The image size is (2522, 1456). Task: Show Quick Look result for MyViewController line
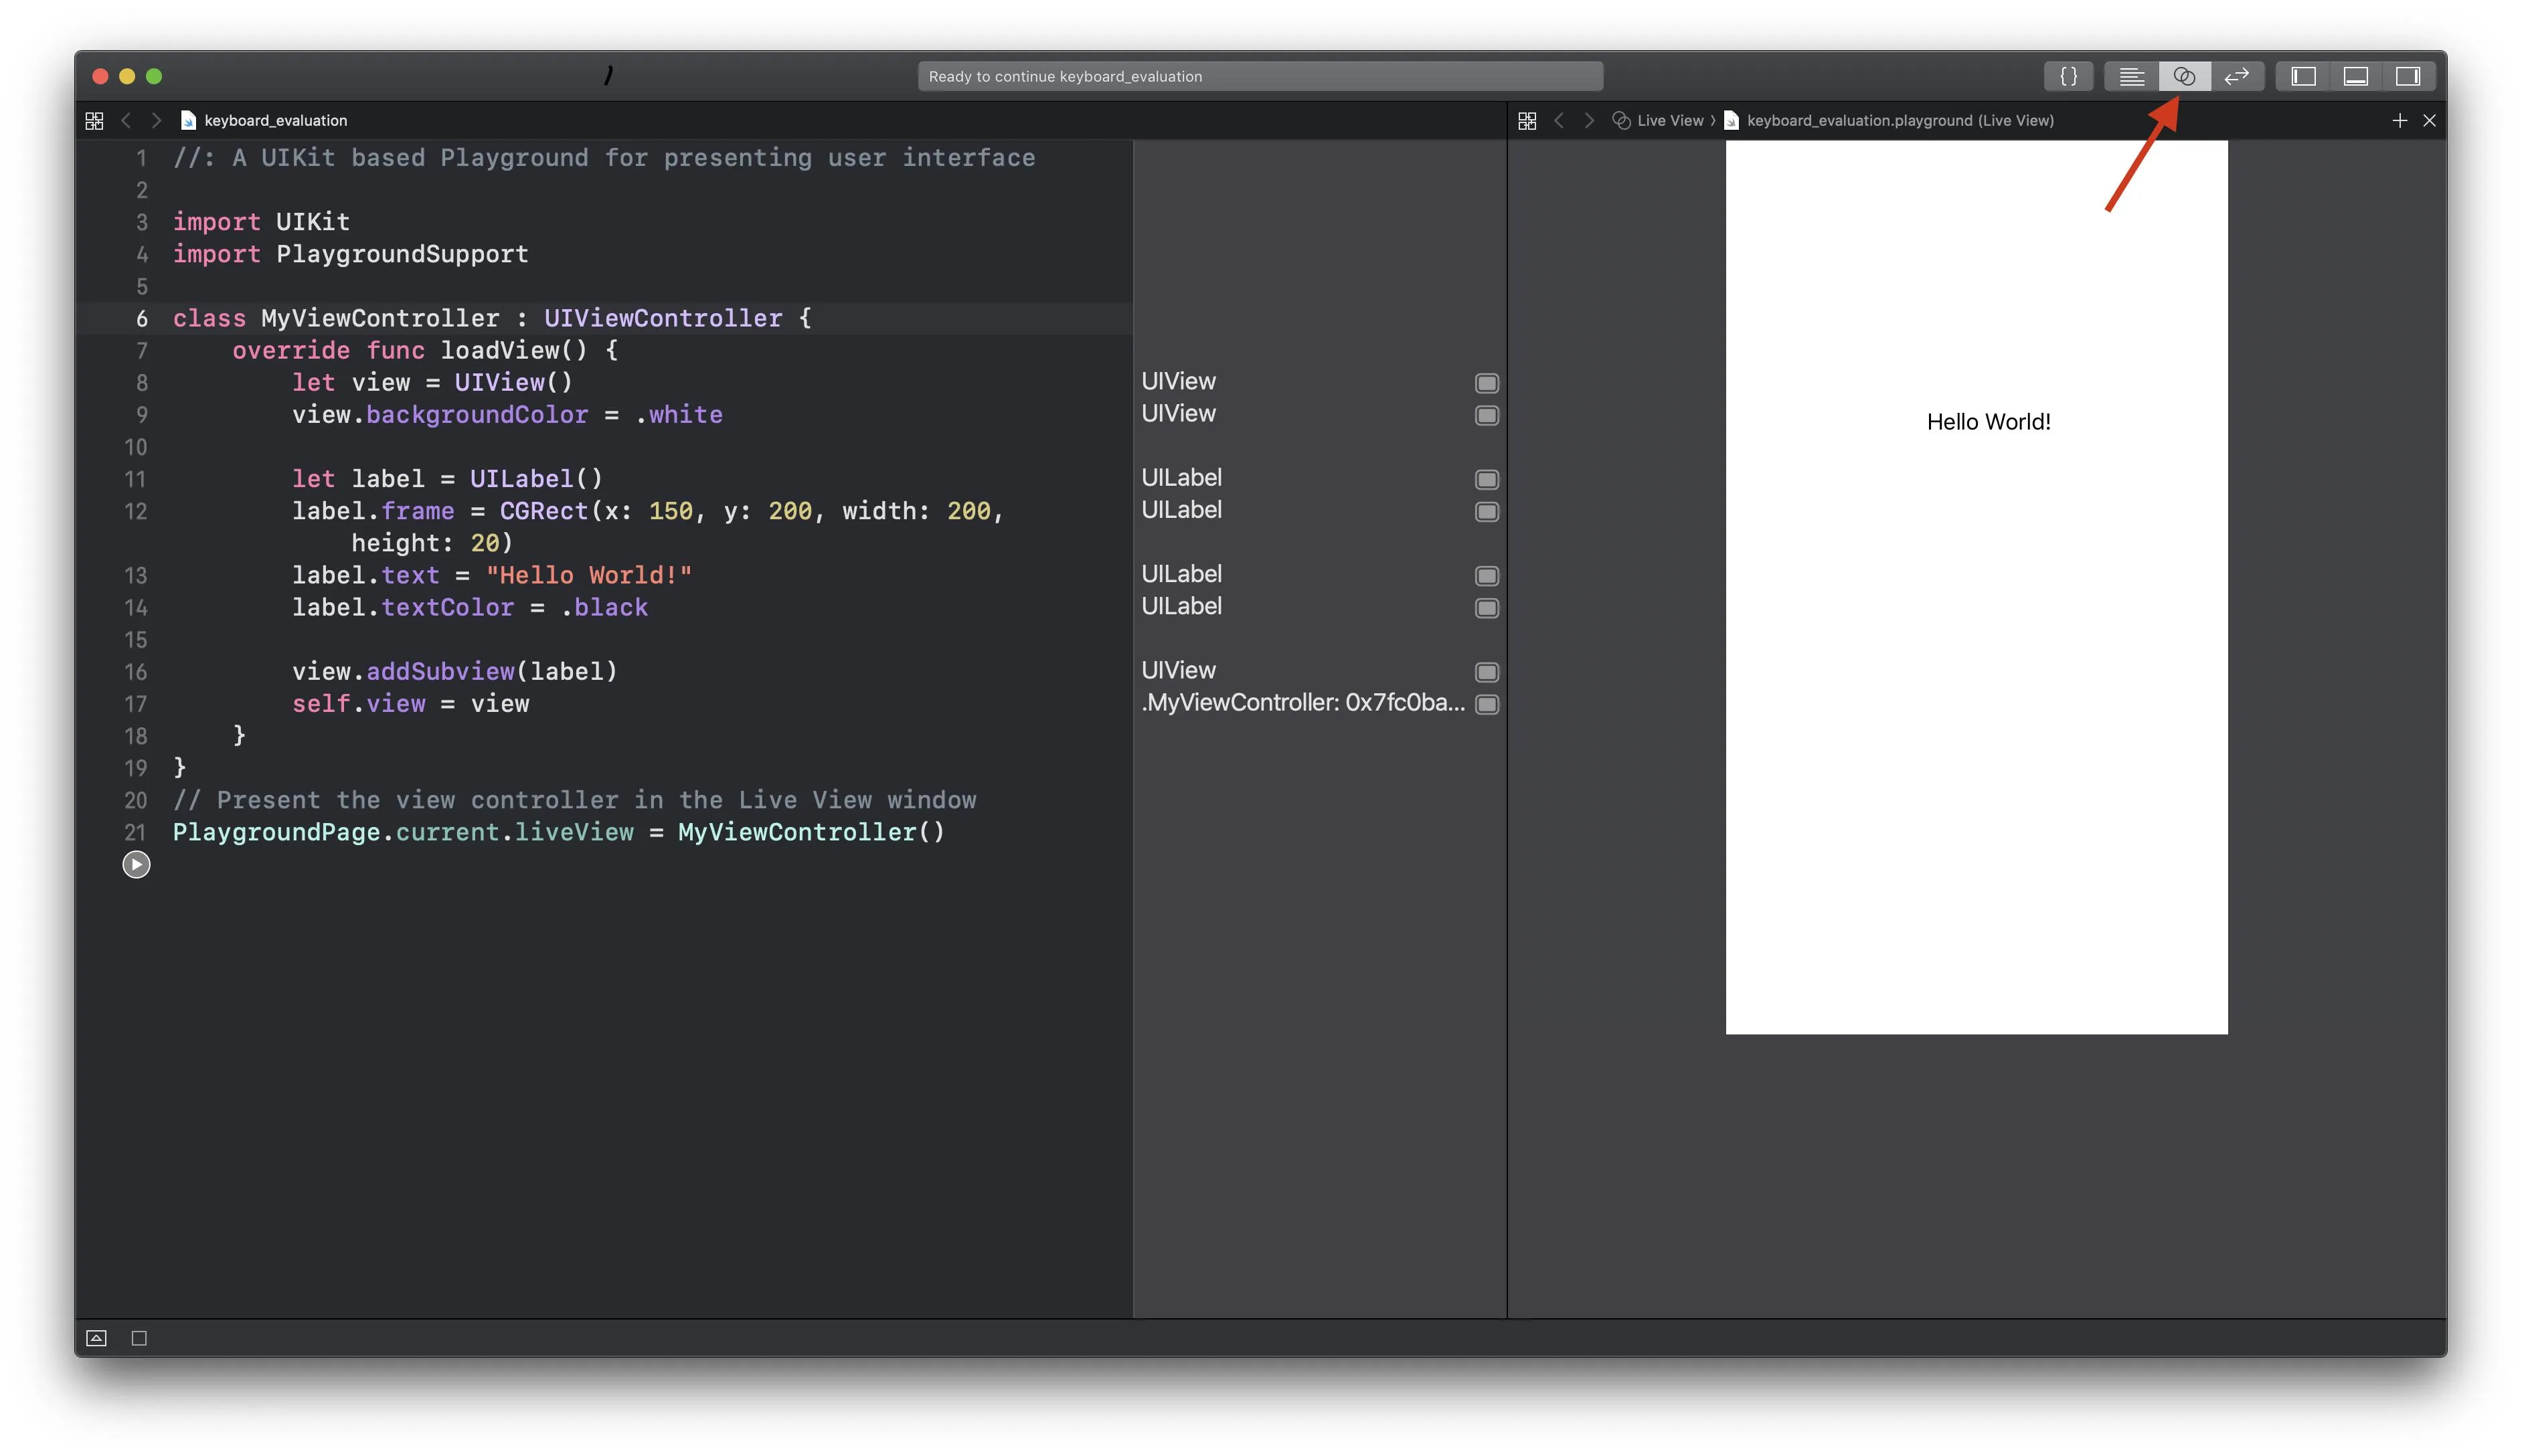(x=1486, y=704)
